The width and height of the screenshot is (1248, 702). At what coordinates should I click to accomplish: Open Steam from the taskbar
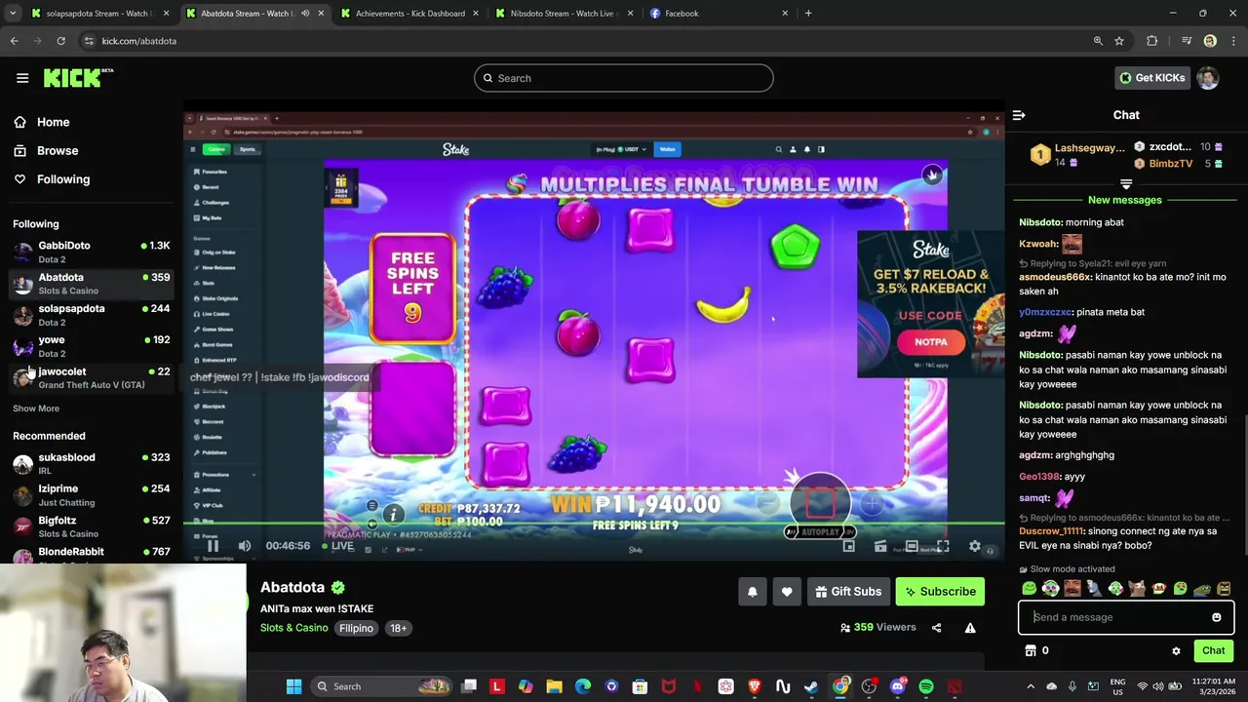[811, 686]
